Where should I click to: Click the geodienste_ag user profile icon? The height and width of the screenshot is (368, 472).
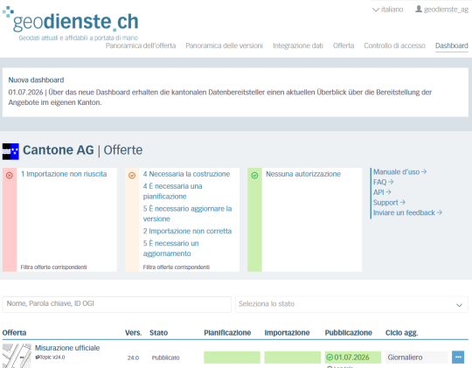(419, 9)
